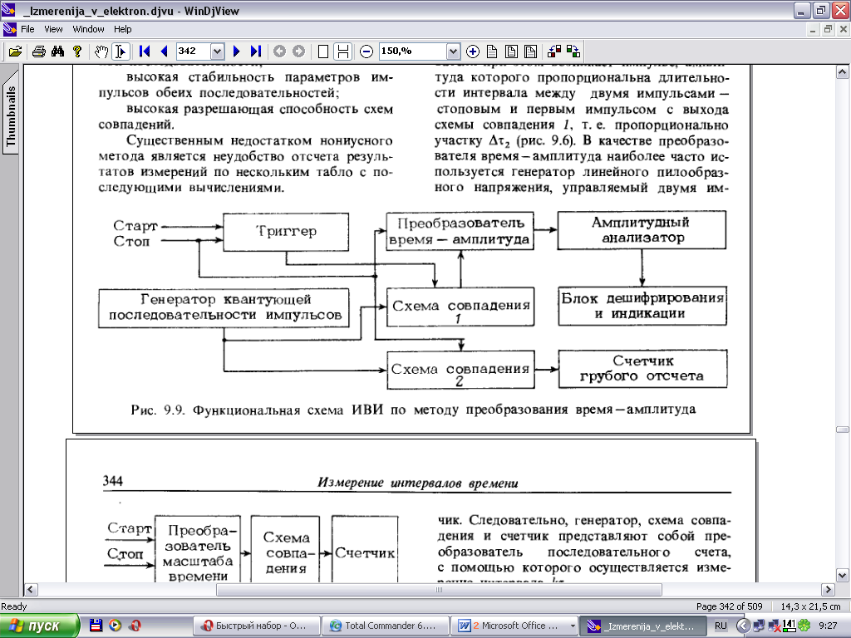Launch the save disk quick launch icon
Image resolution: width=851 pixels, height=638 pixels.
coord(96,626)
